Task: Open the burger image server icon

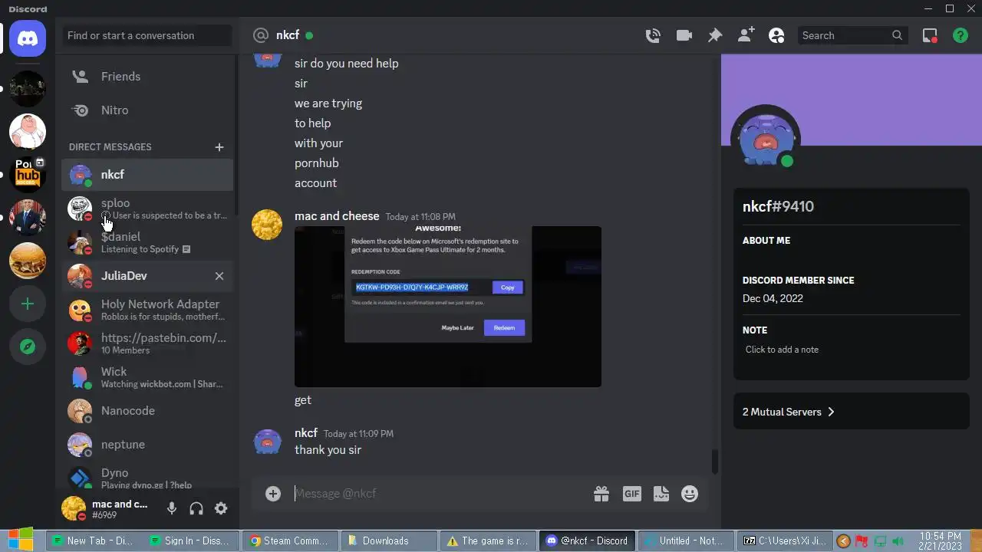Action: pyautogui.click(x=28, y=261)
